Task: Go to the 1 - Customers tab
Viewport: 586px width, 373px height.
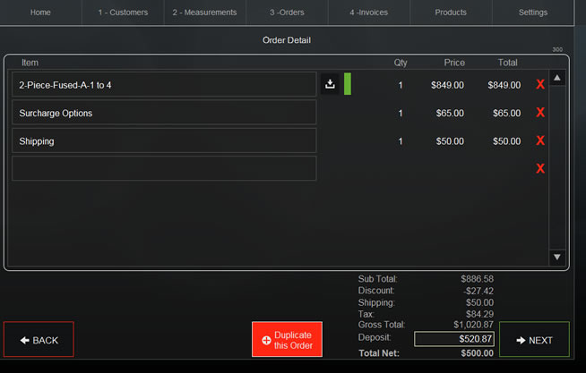Action: click(x=123, y=13)
